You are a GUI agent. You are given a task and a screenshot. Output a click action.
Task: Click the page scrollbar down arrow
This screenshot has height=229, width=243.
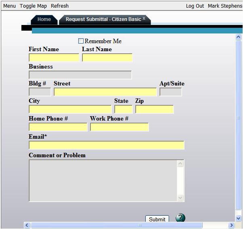pos(238,219)
